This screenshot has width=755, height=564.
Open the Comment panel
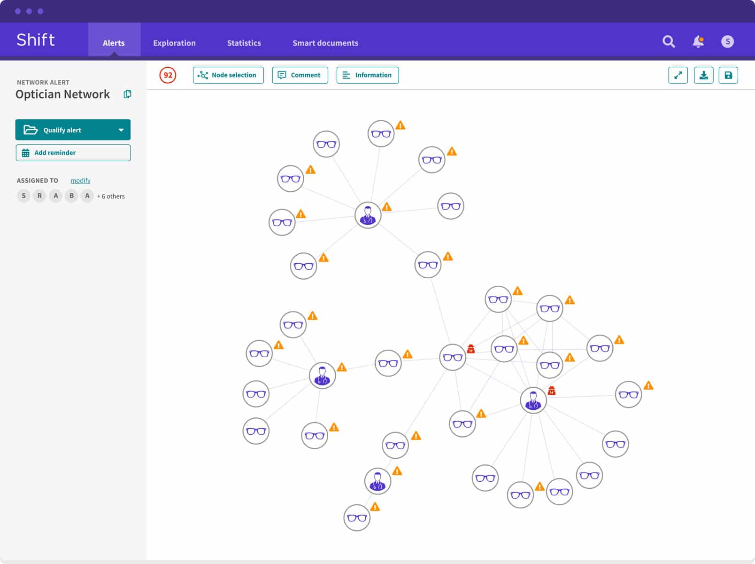point(300,75)
